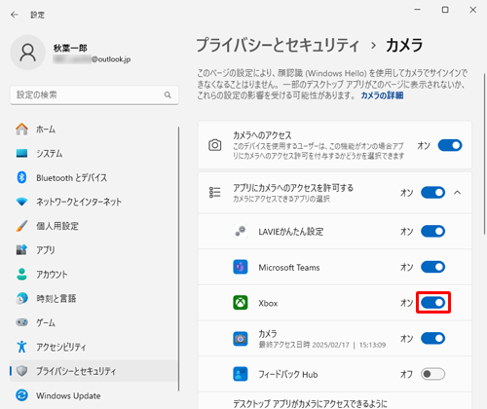487x409 pixels.
Task: Switch off the Xbox camera toggle
Action: [432, 303]
